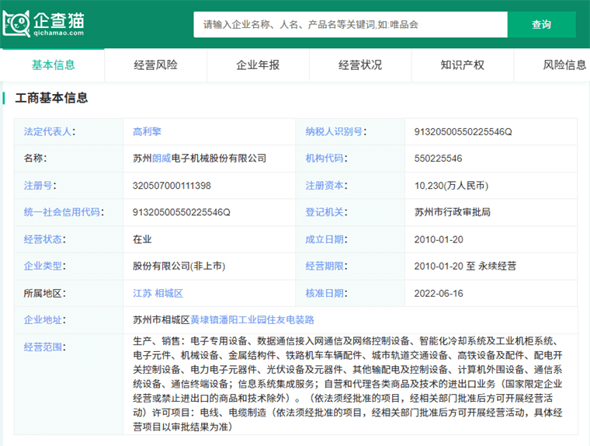Click the 朗威 link in company name
590x446 pixels.
pos(161,159)
